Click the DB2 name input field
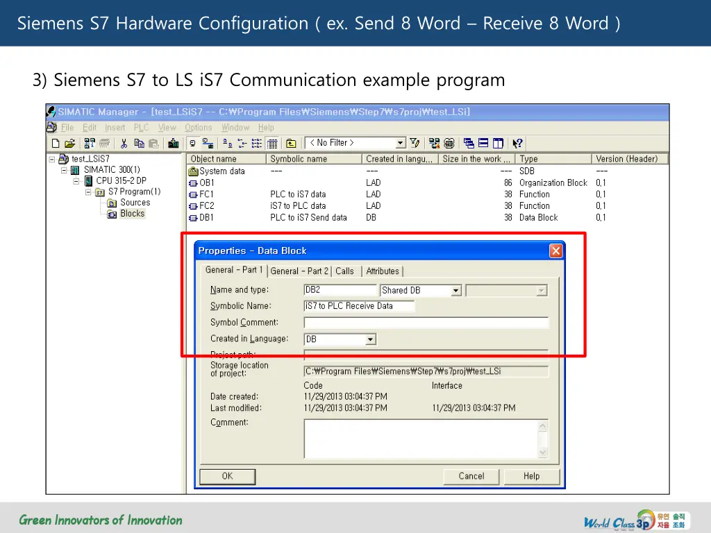711x533 pixels. 340,290
